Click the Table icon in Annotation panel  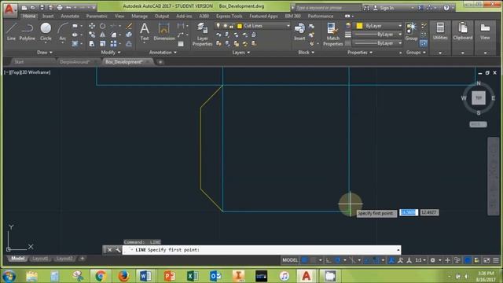coord(181,44)
